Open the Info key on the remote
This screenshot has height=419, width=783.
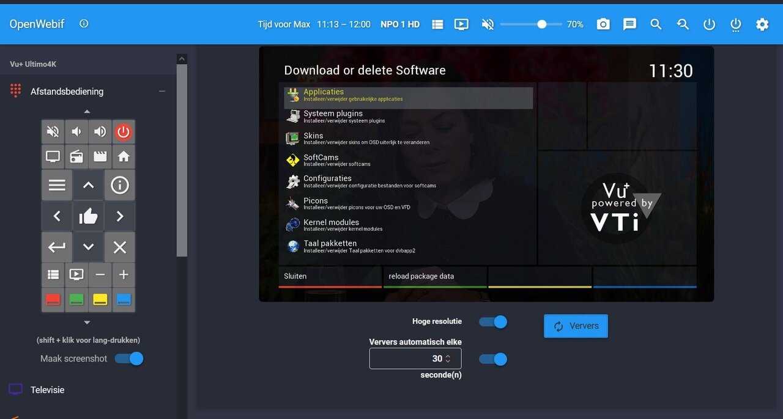[124, 185]
